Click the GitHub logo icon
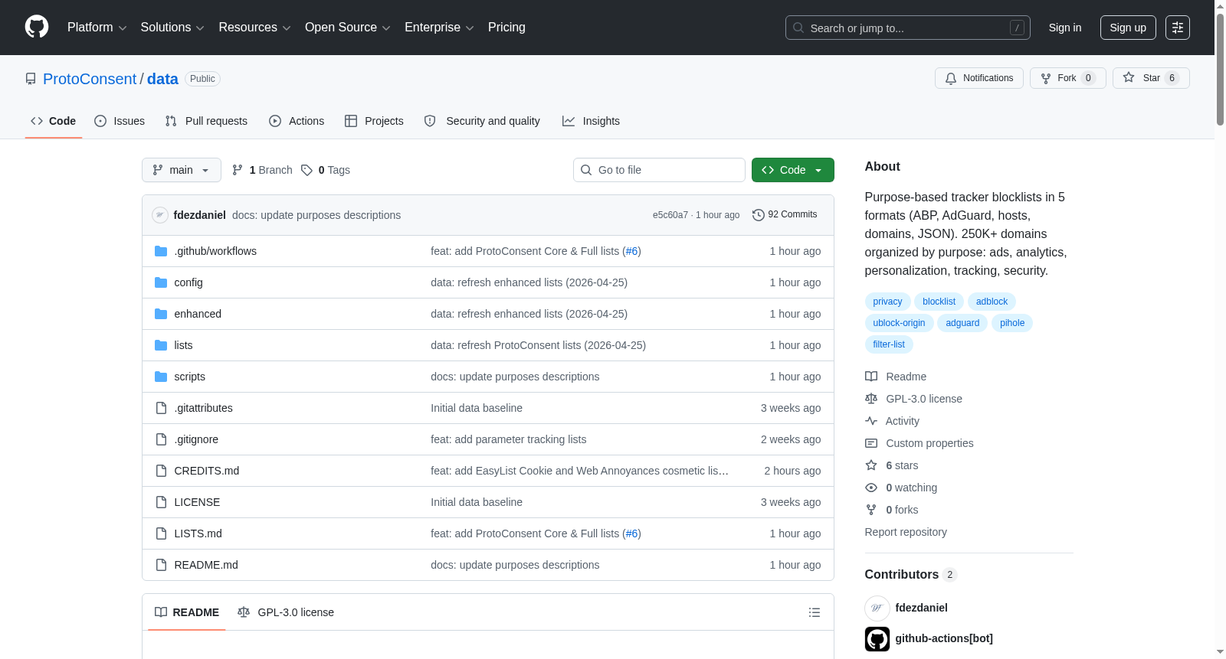The height and width of the screenshot is (659, 1226). coord(37,28)
